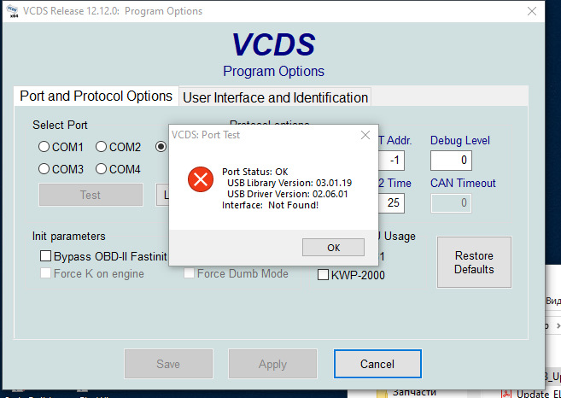Image resolution: width=561 pixels, height=398 pixels.
Task: Choose COM3 as the port
Action: [44, 169]
